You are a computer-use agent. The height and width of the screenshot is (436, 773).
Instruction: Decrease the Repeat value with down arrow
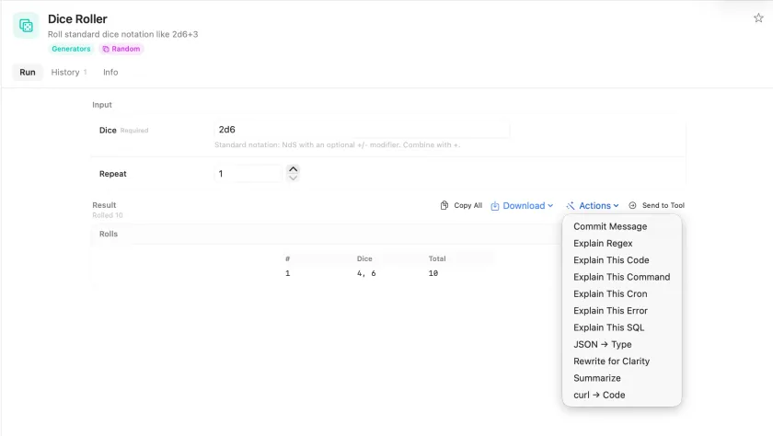[294, 178]
